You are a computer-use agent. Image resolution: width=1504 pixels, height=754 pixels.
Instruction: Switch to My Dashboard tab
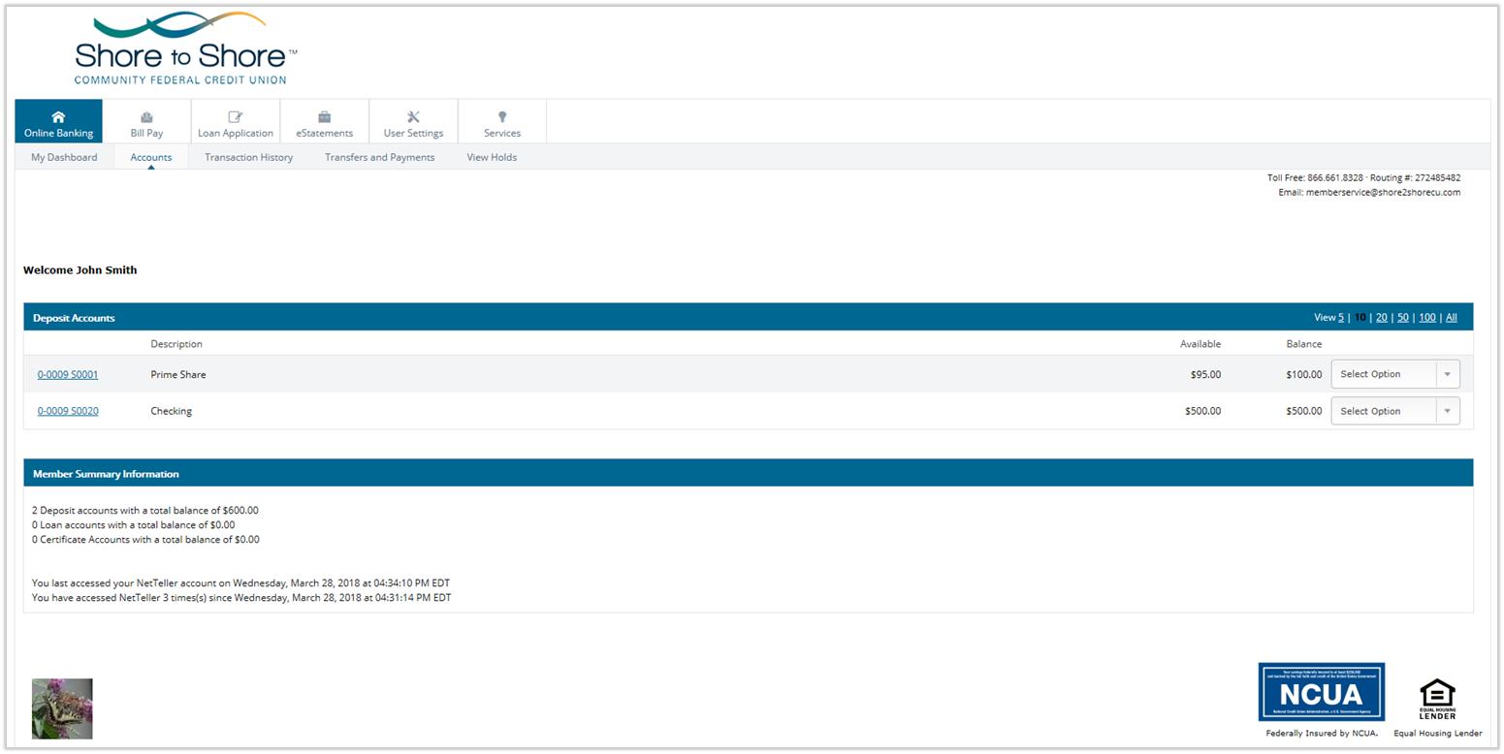(x=64, y=157)
